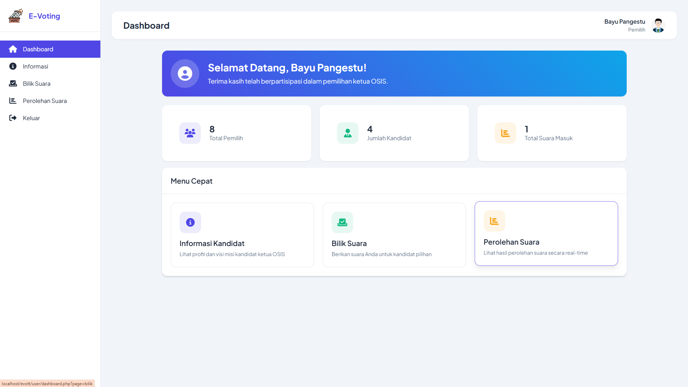The height and width of the screenshot is (387, 688).
Task: Open Perolehan Suara in the sidebar menu
Action: [x=50, y=101]
